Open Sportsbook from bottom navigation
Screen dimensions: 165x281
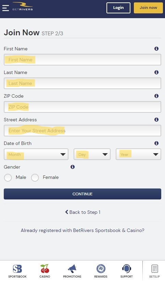(17, 271)
